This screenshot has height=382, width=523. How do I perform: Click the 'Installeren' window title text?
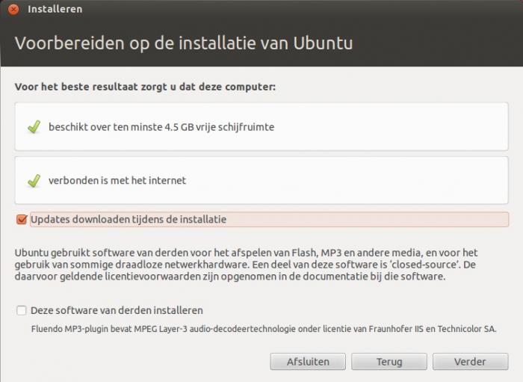[55, 9]
